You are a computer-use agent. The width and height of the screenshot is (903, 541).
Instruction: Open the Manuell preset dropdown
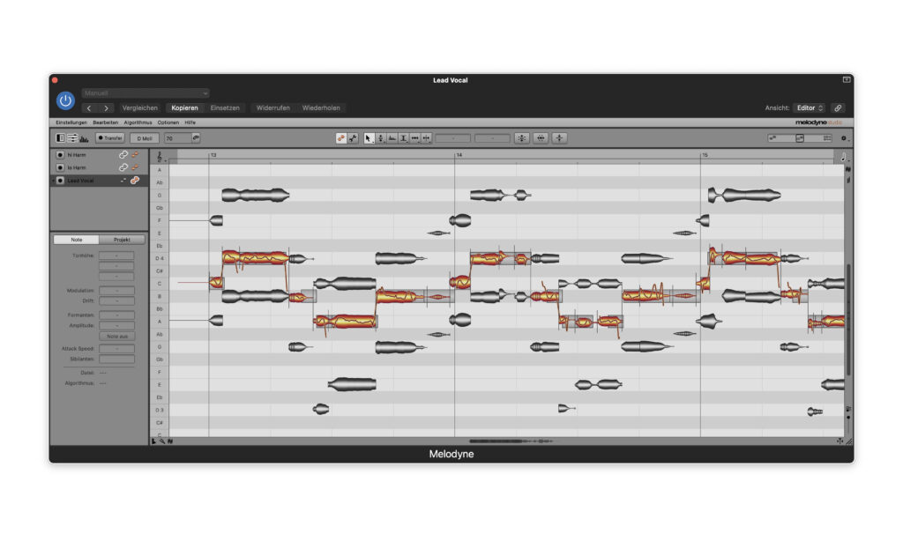coord(146,93)
